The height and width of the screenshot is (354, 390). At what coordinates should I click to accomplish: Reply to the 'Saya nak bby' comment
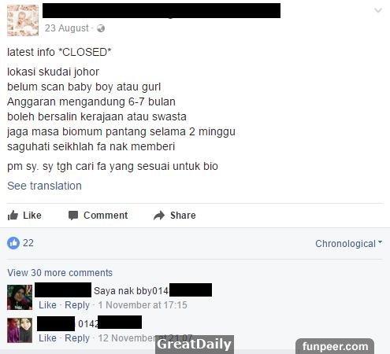pyautogui.click(x=77, y=305)
